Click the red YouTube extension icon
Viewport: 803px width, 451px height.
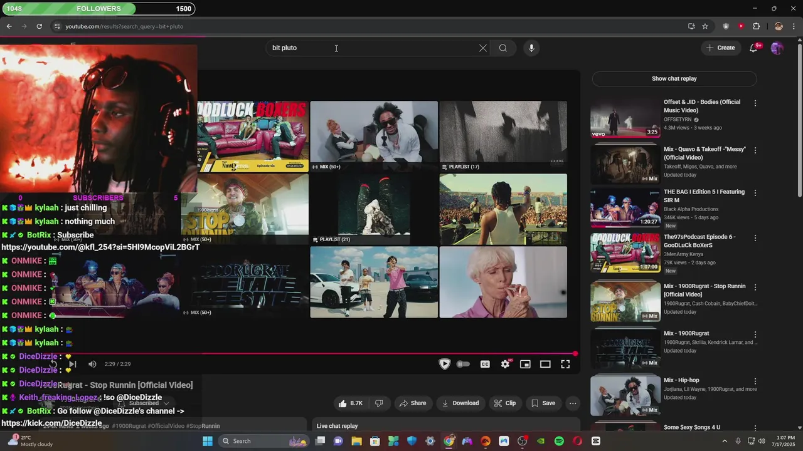(x=741, y=26)
